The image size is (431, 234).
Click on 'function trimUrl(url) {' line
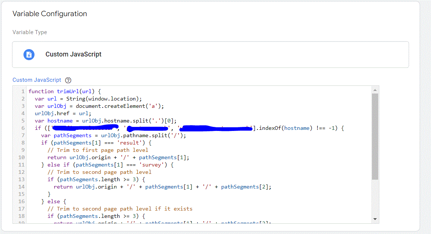[x=65, y=91]
